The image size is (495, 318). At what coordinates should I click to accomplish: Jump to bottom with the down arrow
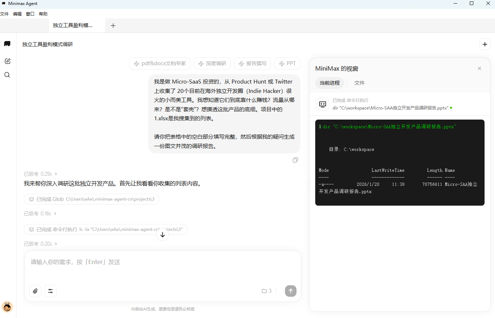(x=162, y=234)
